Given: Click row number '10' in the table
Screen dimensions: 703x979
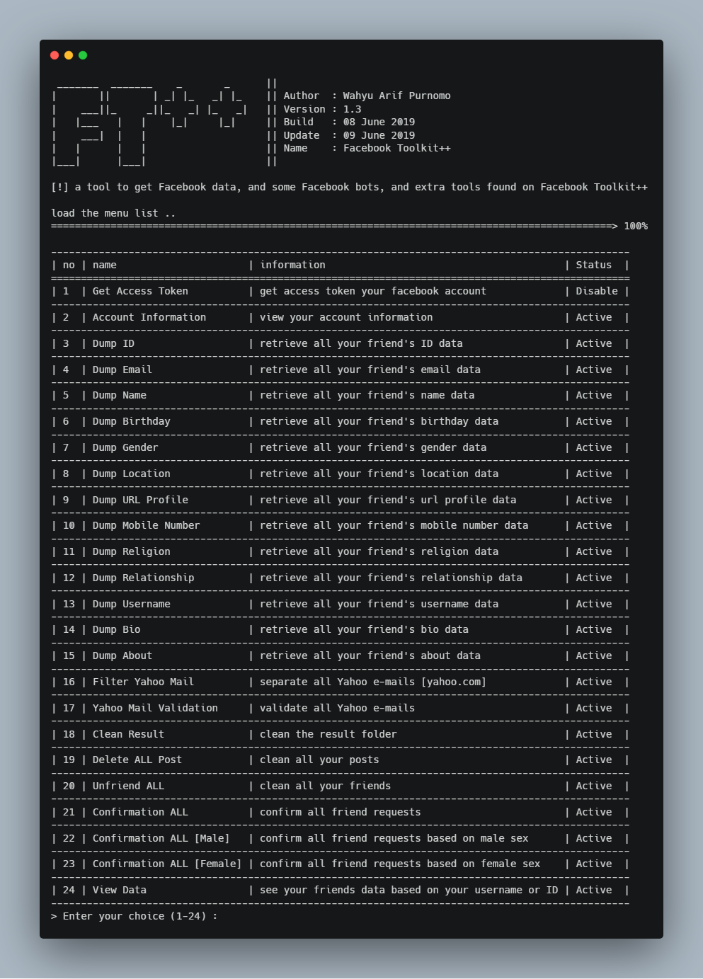Looking at the screenshot, I should pyautogui.click(x=69, y=525).
